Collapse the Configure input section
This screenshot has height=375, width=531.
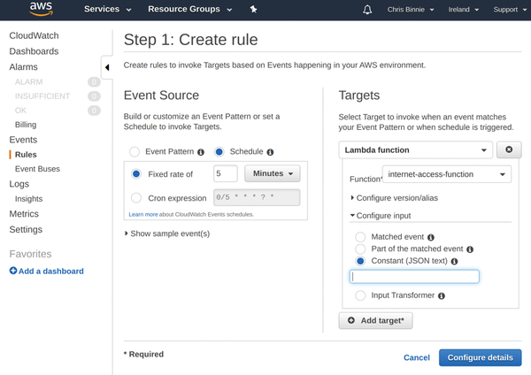[x=381, y=216]
